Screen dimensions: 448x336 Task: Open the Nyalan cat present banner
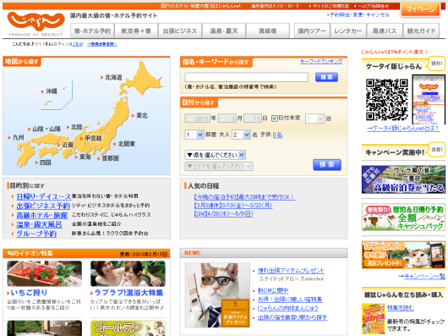(403, 255)
